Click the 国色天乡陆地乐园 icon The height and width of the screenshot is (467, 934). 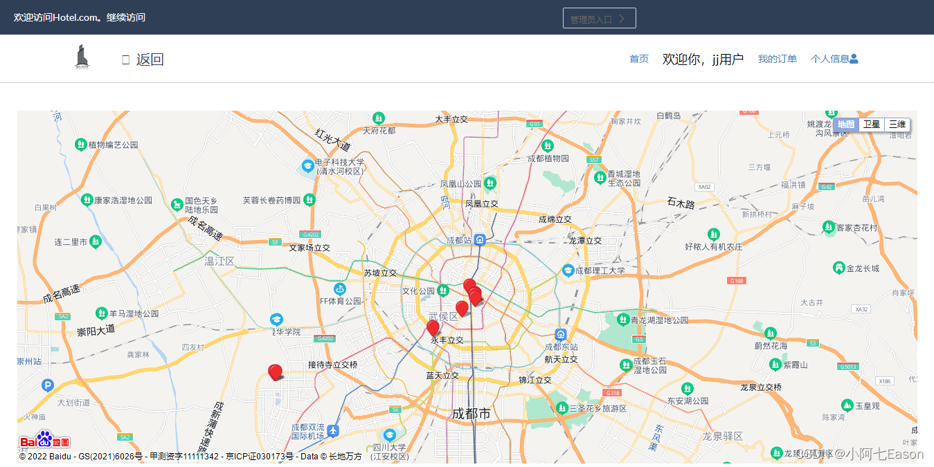[x=177, y=205]
